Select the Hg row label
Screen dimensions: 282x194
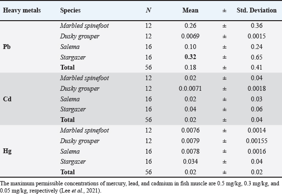(x=7, y=151)
